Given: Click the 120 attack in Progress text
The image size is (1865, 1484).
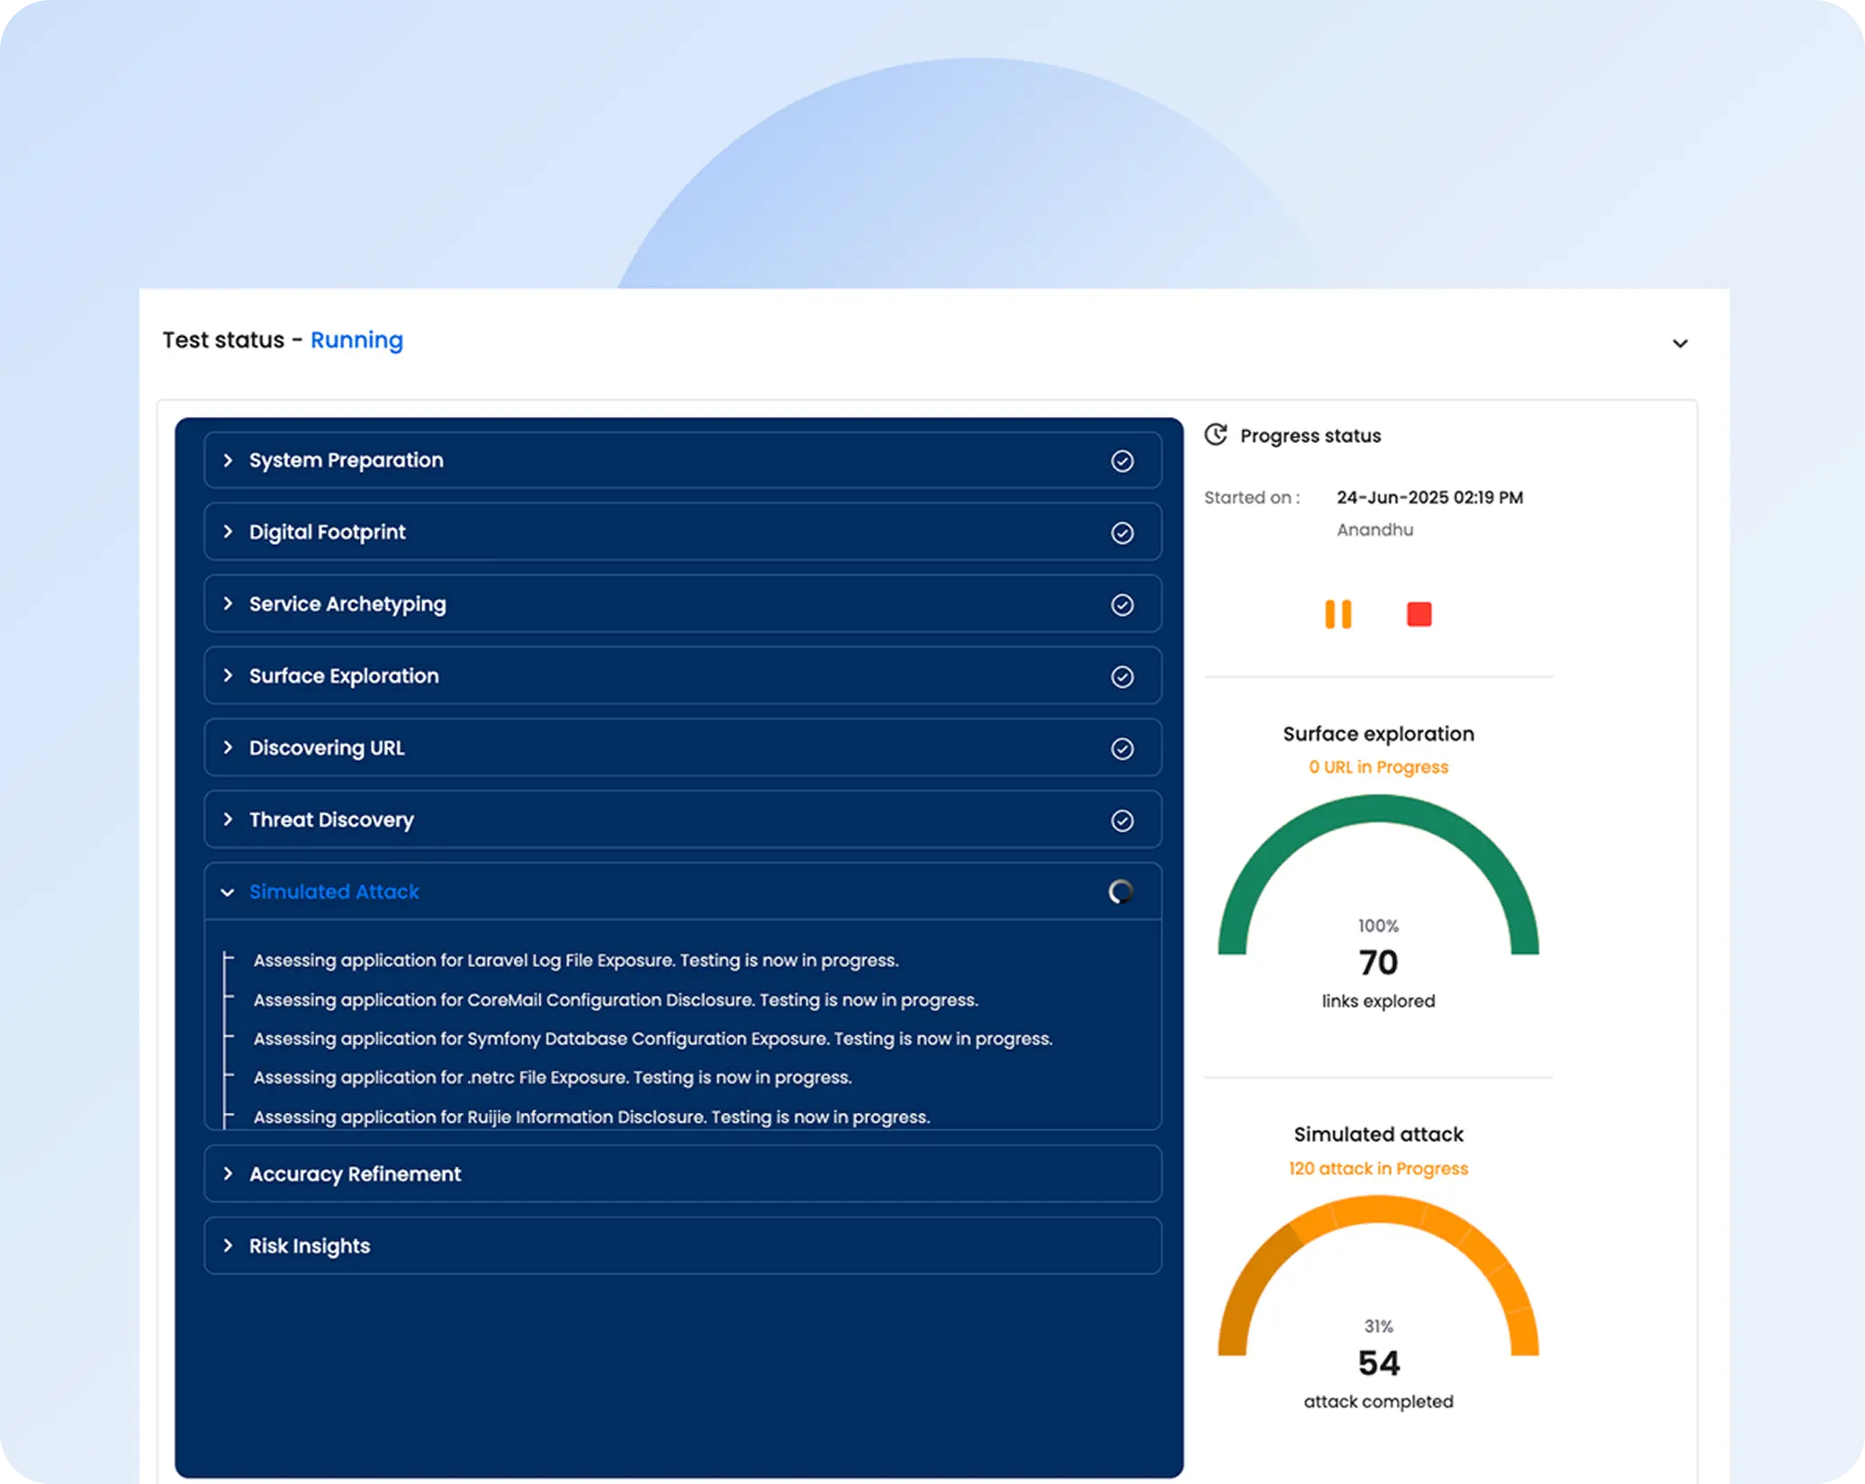Looking at the screenshot, I should [x=1378, y=1168].
